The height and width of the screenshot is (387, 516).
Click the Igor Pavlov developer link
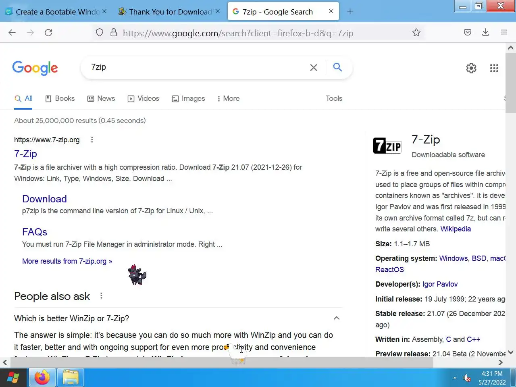point(440,284)
